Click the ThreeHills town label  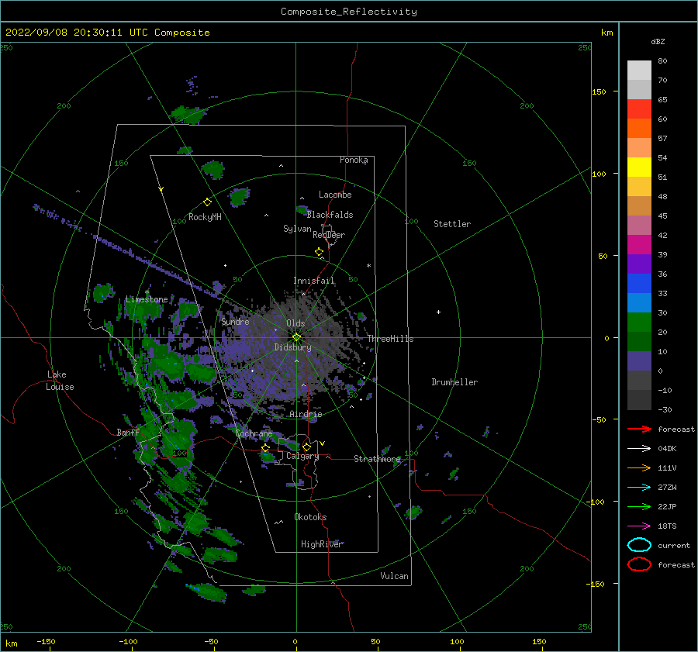click(x=390, y=339)
